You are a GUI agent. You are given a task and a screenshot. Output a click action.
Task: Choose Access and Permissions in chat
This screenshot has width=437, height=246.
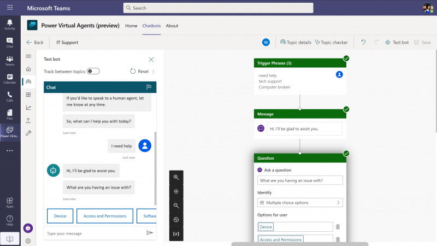[105, 216]
